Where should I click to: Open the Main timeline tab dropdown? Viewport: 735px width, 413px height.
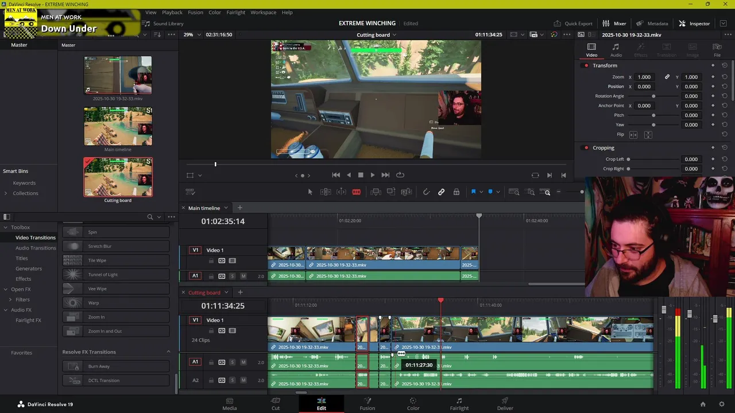click(226, 208)
